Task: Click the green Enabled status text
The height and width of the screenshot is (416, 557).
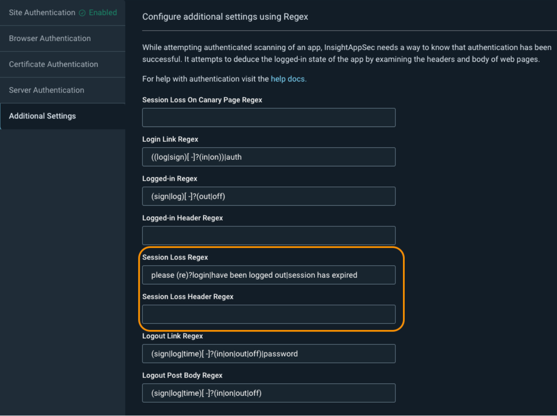Action: 103,13
